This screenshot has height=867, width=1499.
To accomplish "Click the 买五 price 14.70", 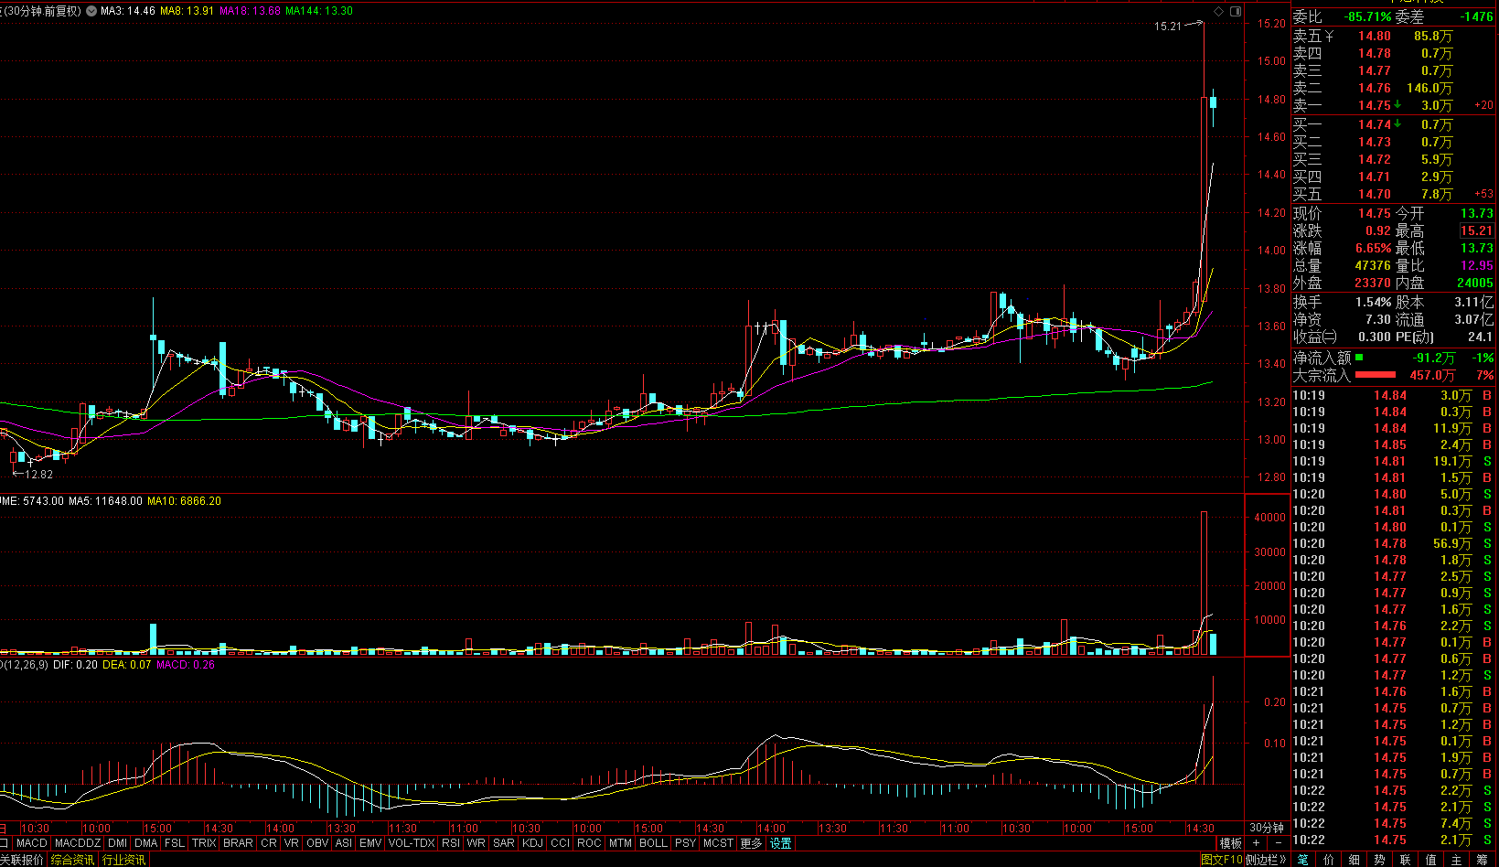I will point(1375,195).
